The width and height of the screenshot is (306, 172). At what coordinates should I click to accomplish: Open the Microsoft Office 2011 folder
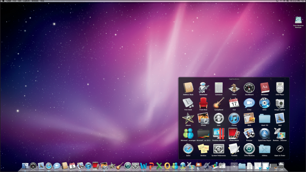click(204, 133)
